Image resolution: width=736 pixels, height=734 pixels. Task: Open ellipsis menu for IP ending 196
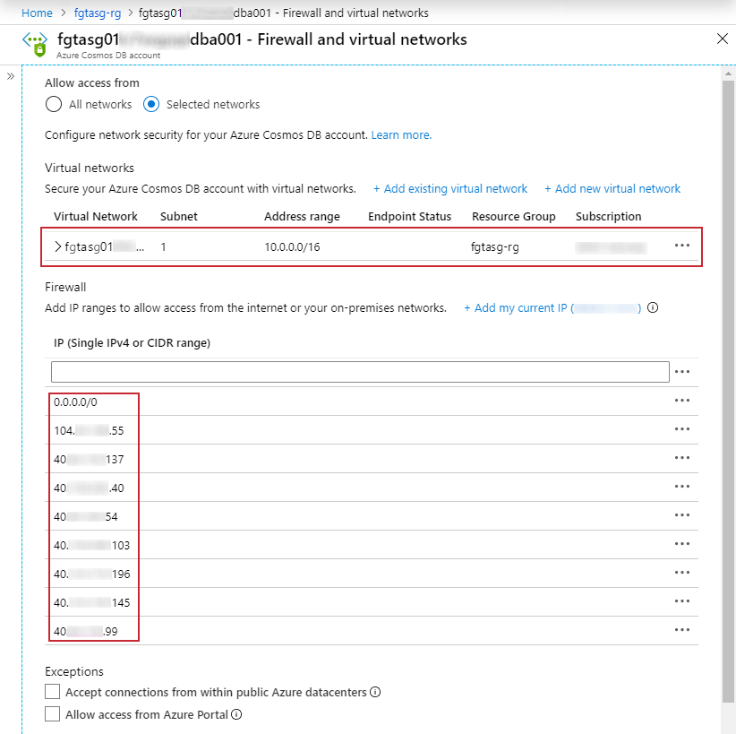click(682, 573)
